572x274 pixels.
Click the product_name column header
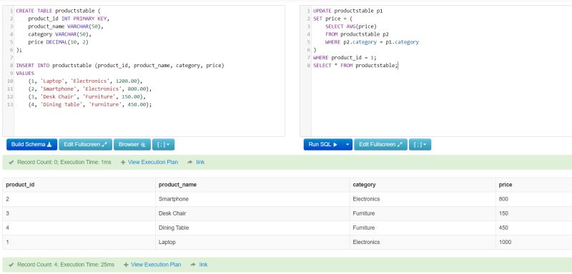177,185
